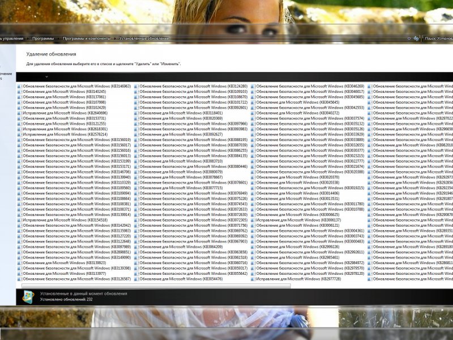Click the Windows Update icon in details pane
Image resolution: width=453 pixels, height=340 pixels.
pos(28,296)
